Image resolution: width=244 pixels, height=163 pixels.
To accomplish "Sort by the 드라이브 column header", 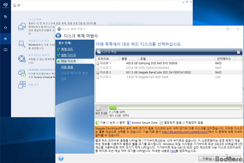I will click(x=107, y=59).
